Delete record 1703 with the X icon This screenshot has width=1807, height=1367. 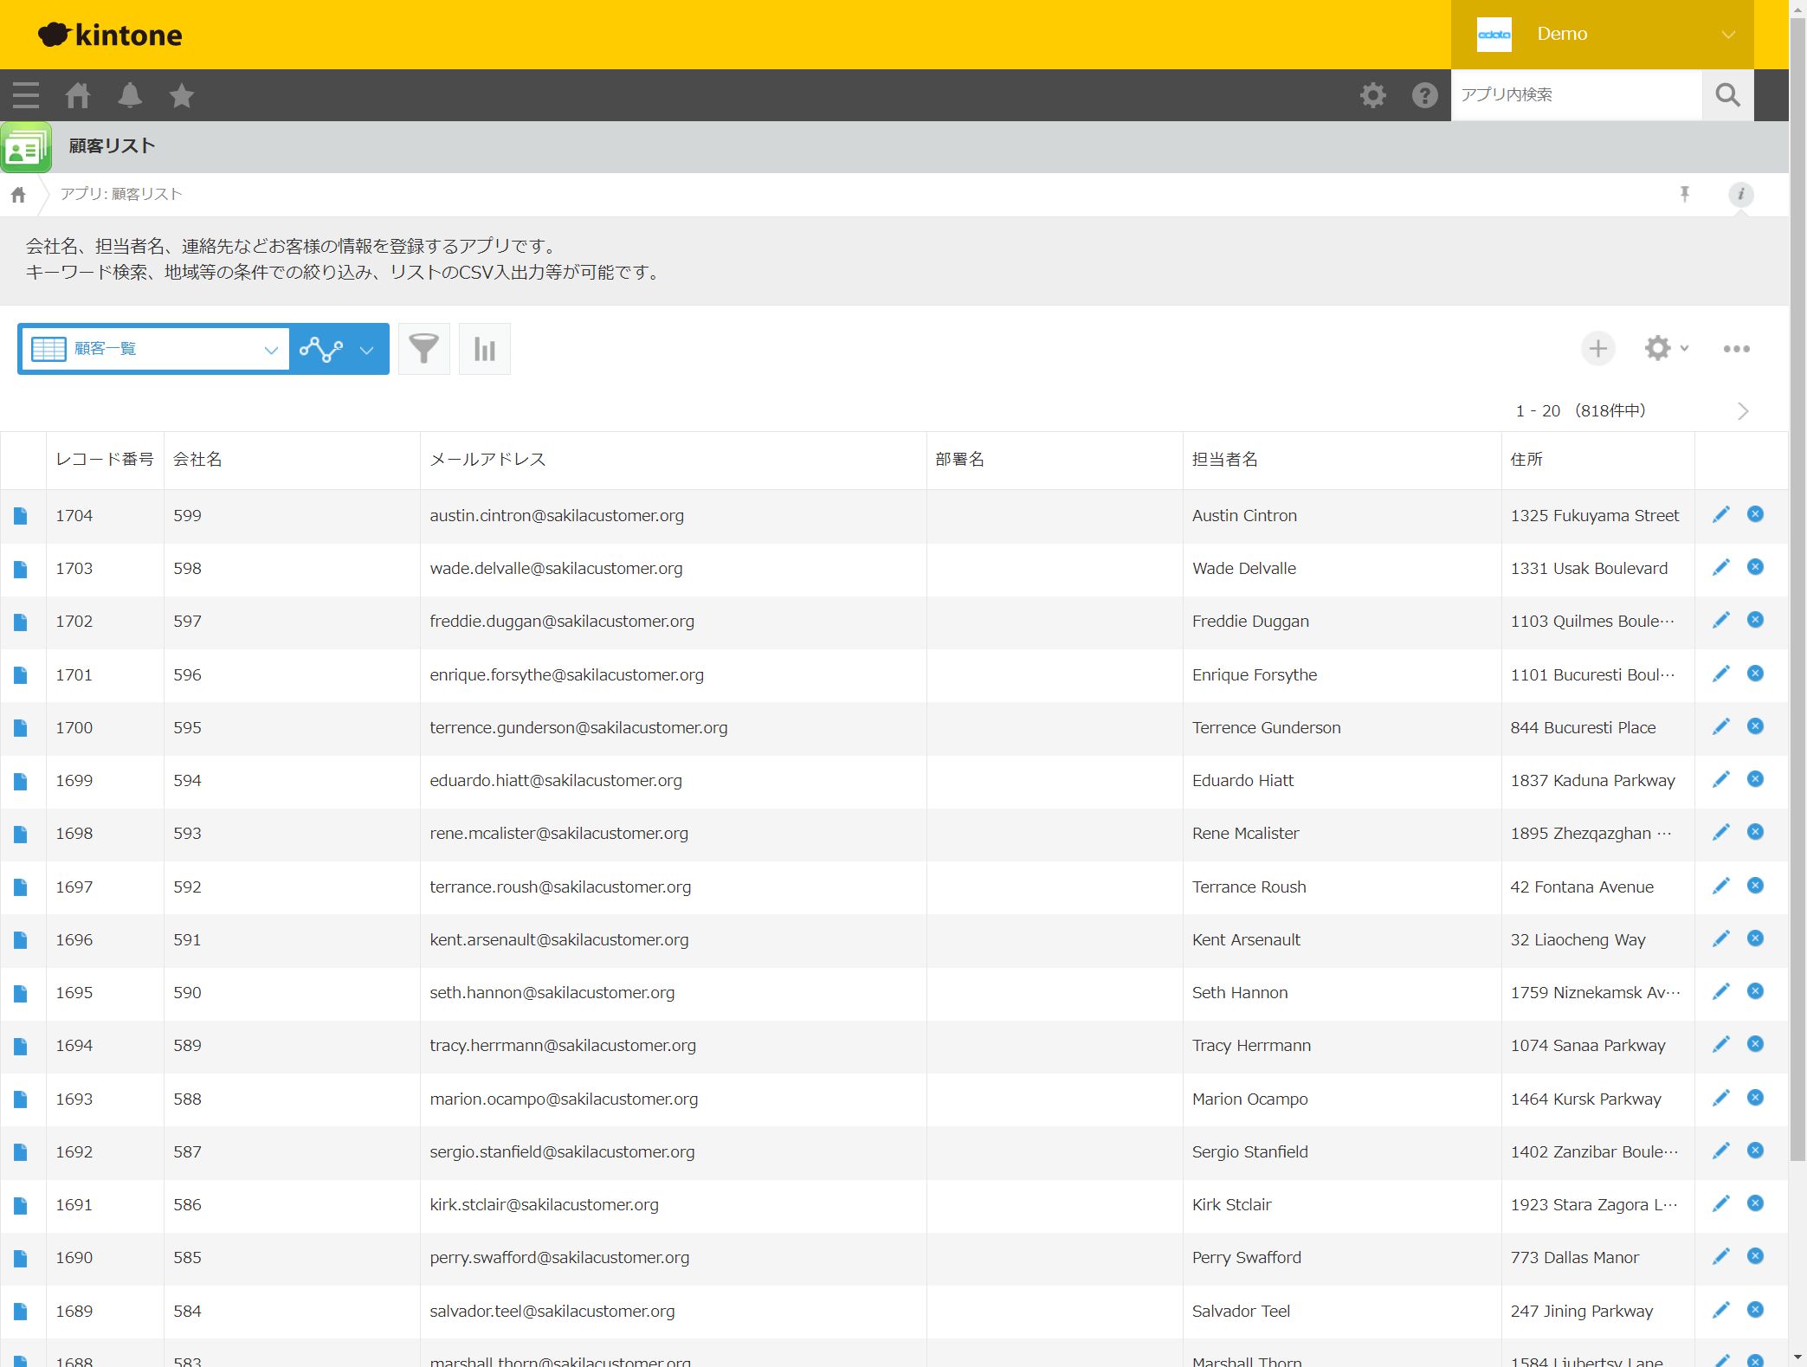1755,568
